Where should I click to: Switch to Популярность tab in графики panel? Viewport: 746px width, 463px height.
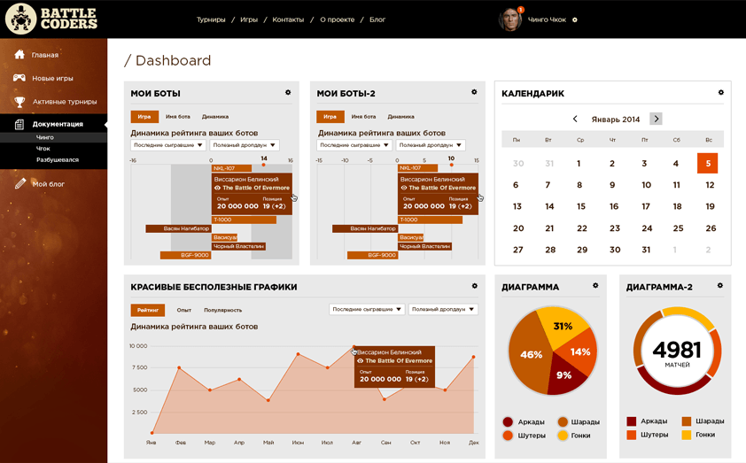click(x=222, y=310)
